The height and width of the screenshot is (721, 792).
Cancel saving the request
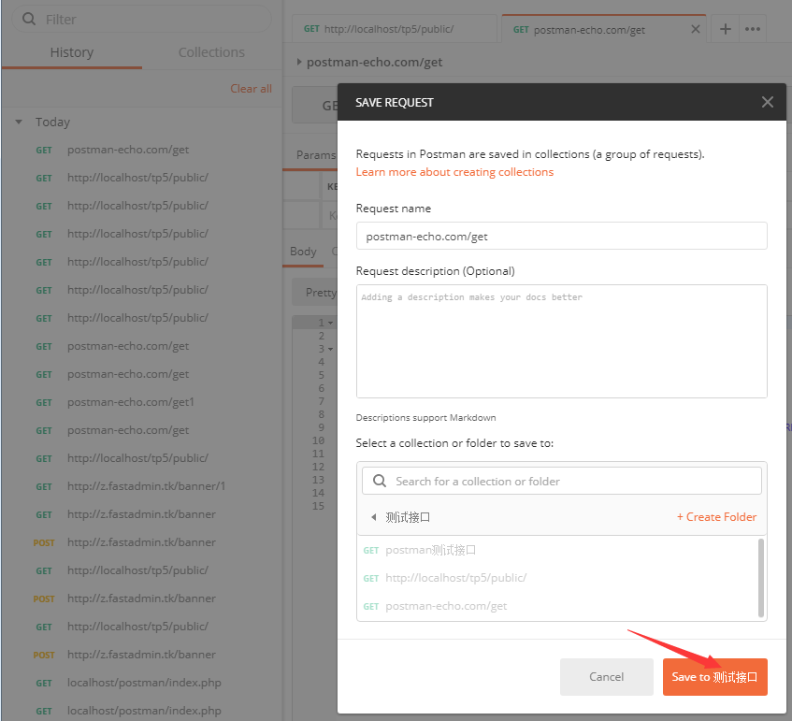606,676
